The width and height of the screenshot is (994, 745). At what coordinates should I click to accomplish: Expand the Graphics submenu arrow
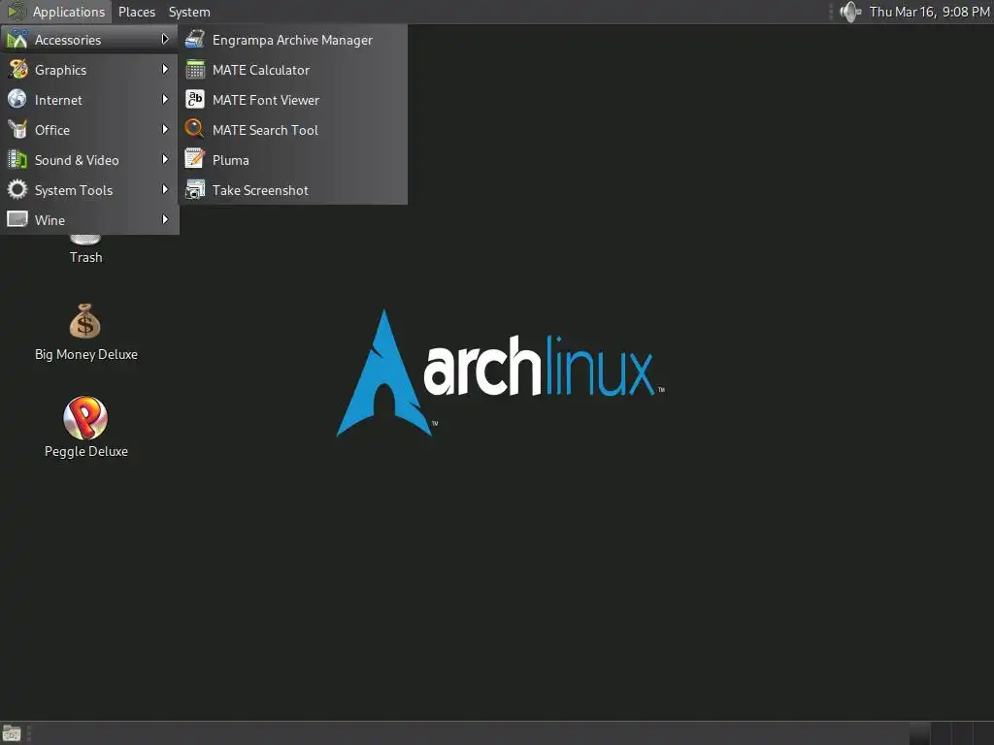tap(165, 69)
